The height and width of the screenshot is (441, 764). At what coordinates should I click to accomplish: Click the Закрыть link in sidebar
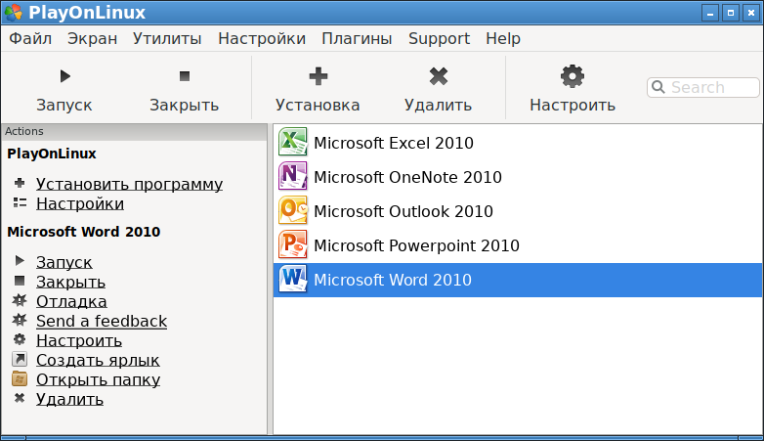(70, 282)
